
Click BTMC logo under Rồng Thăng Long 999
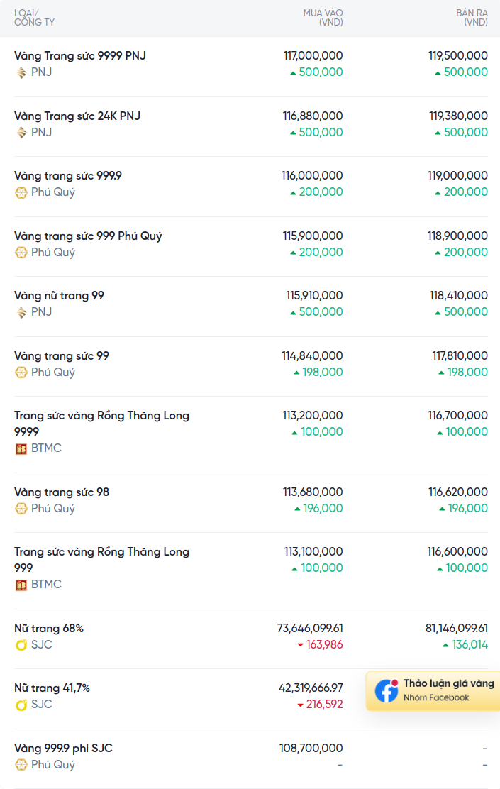click(x=21, y=585)
